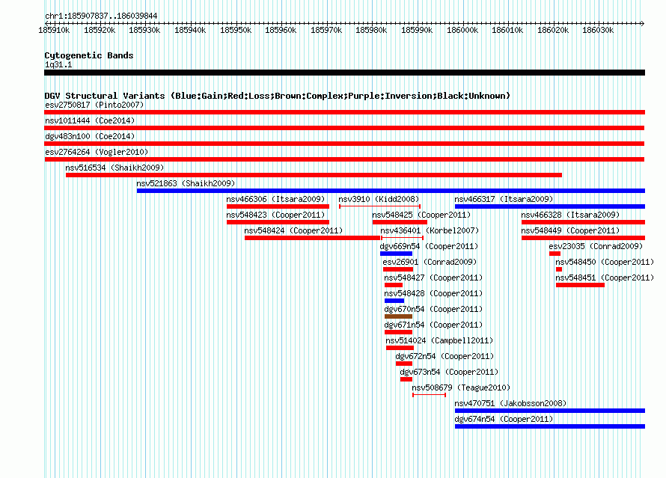Image resolution: width=666 pixels, height=478 pixels.
Task: Click the blue bar under nsv466317
Action: (x=549, y=206)
